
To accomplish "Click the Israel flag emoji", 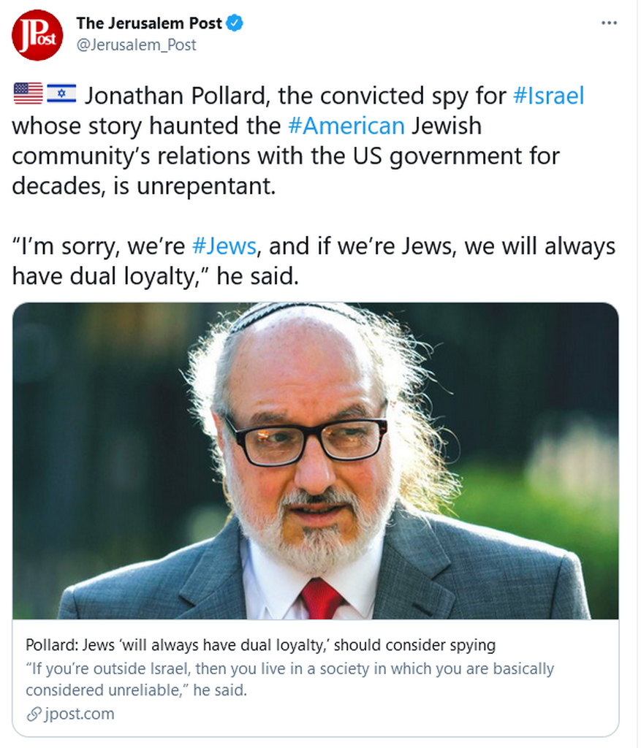I will point(61,94).
